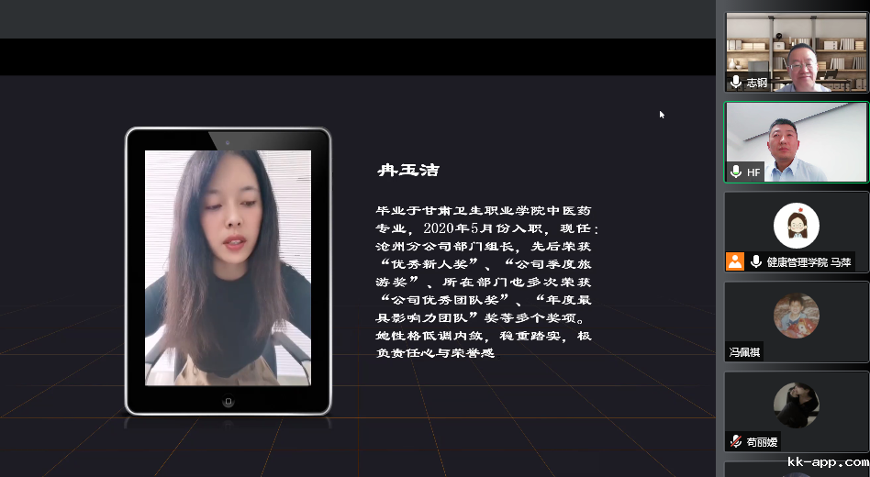Click HF's microphone icon
Screen dimensions: 870x477
(736, 172)
